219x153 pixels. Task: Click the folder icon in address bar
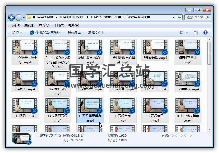(29, 17)
